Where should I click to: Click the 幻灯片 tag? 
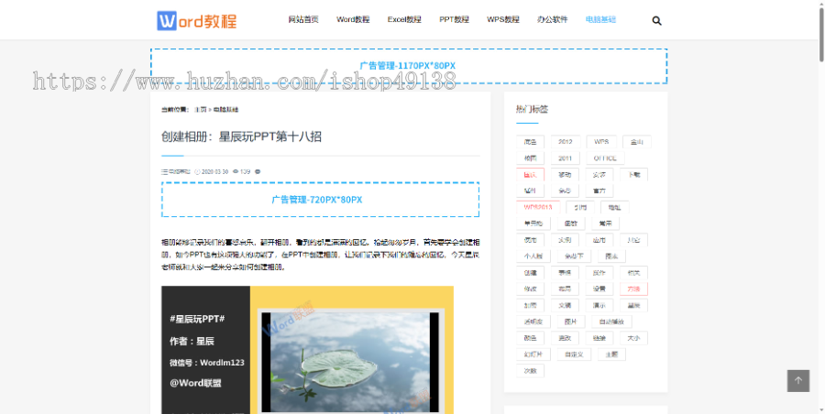coord(533,354)
